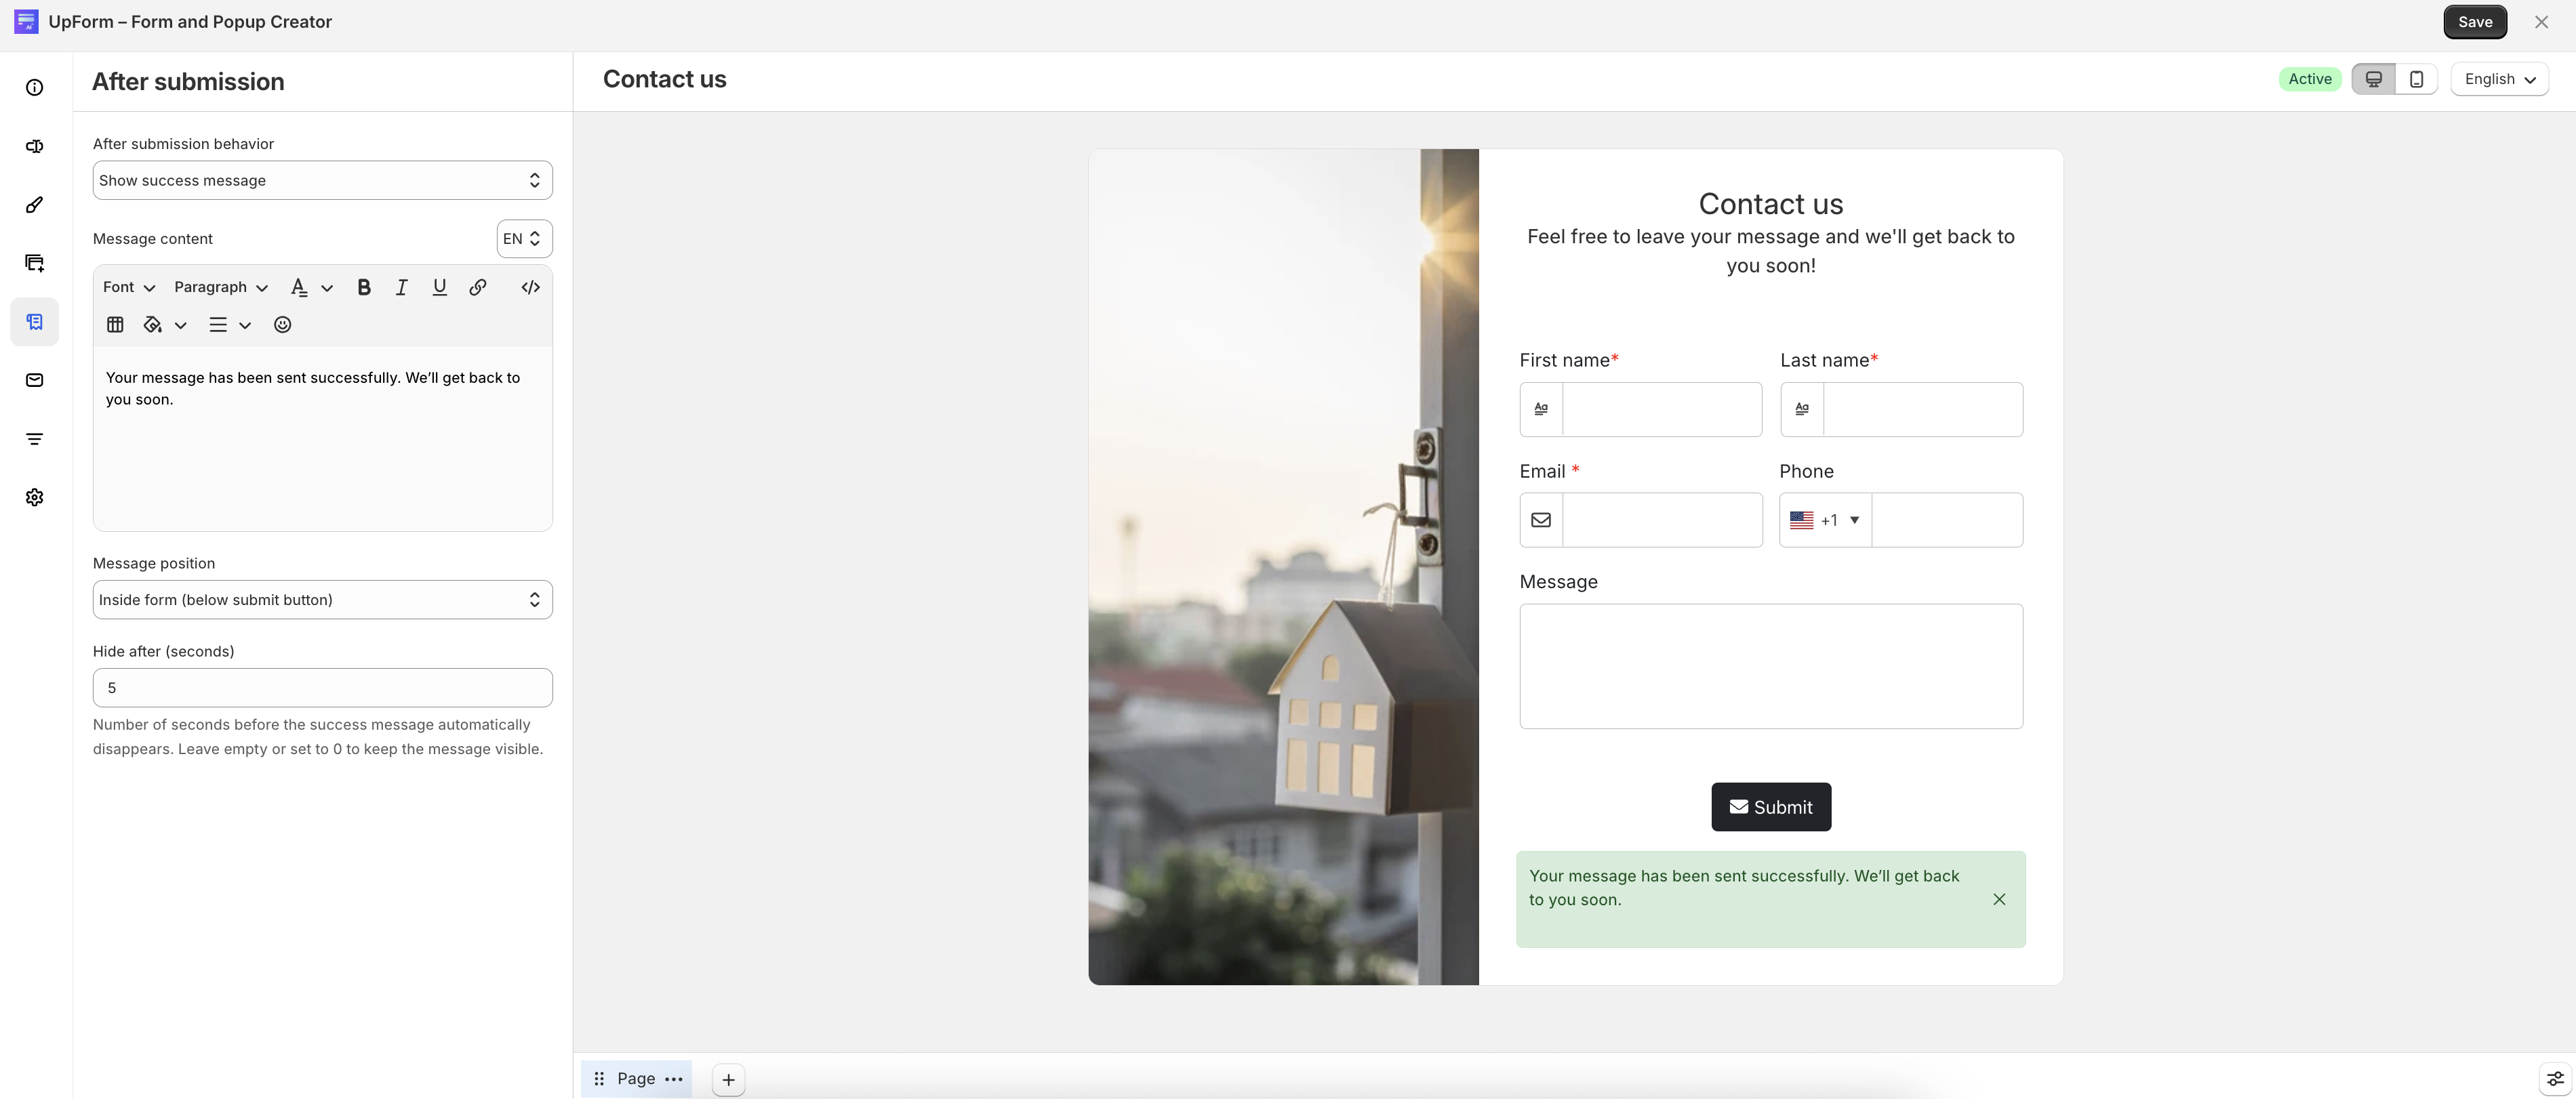This screenshot has width=2576, height=1099.
Task: Open settings gear in left sidebar
Action: tap(35, 497)
